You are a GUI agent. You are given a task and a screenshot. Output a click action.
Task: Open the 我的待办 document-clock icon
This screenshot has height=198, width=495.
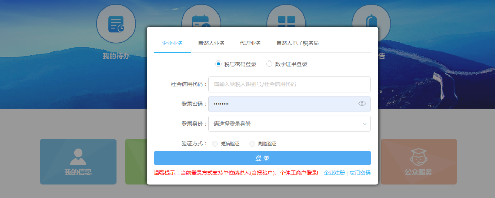pyautogui.click(x=116, y=24)
